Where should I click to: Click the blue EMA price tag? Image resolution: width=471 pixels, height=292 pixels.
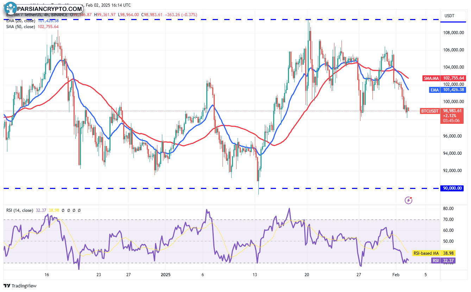coord(448,90)
